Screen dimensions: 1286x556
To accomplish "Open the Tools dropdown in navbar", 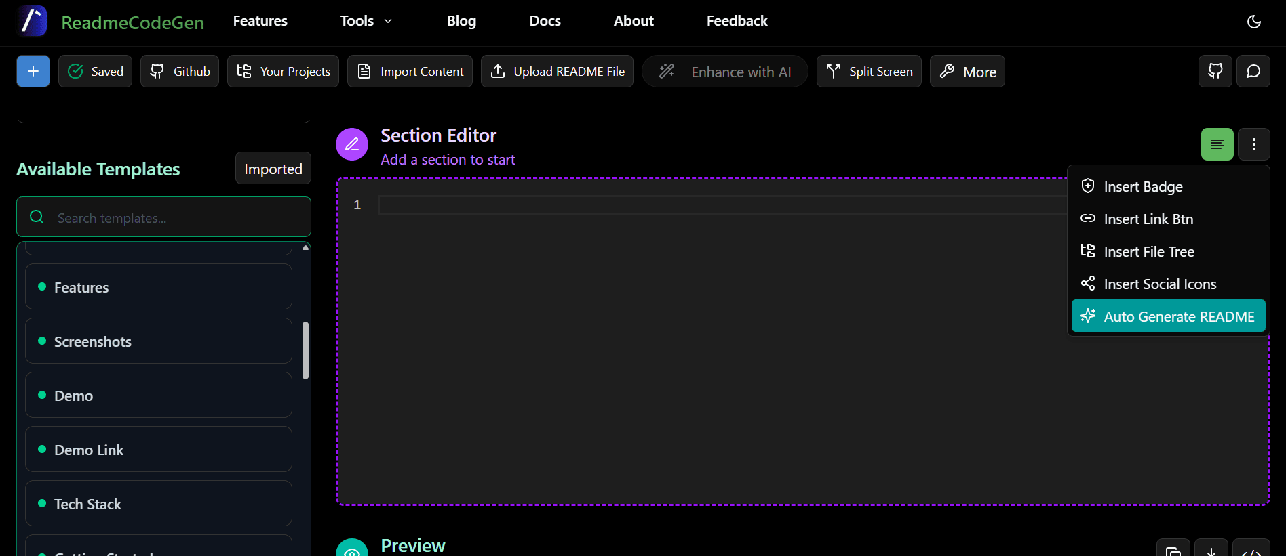I will pyautogui.click(x=366, y=21).
